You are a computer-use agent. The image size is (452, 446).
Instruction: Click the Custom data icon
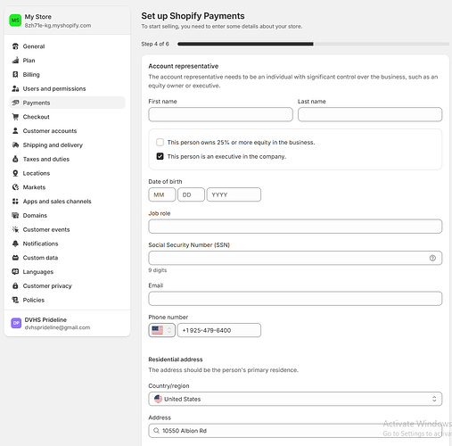pyautogui.click(x=15, y=258)
